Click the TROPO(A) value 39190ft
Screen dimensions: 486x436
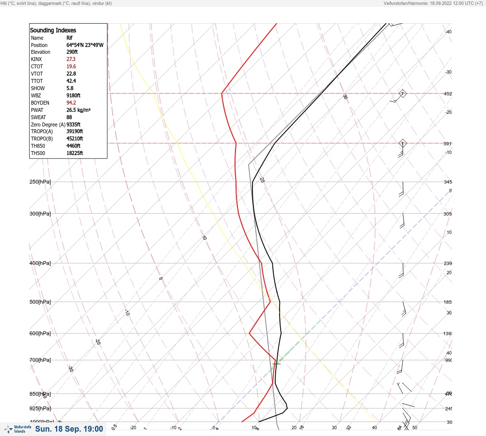75,131
